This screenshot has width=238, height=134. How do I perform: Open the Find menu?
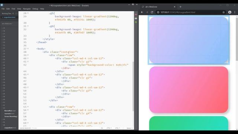(x=13, y=9)
